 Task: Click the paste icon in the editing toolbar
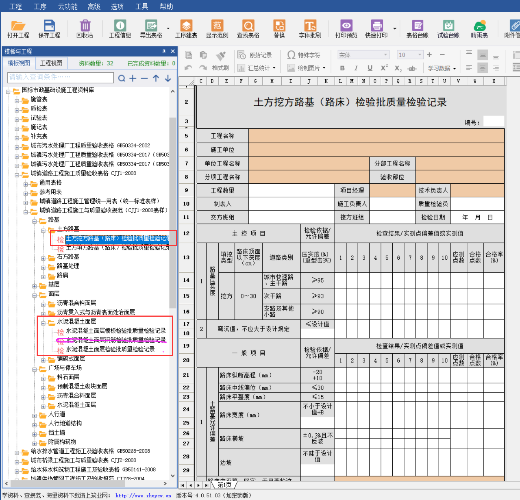click(203, 55)
